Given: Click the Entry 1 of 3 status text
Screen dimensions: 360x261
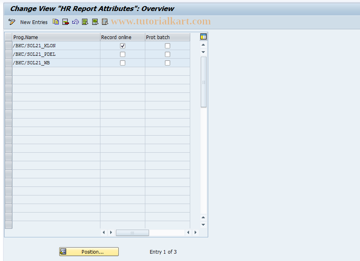Looking at the screenshot, I should point(163,252).
